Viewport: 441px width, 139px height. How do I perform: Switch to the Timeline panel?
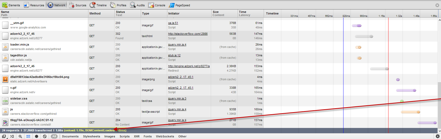pos(98,5)
